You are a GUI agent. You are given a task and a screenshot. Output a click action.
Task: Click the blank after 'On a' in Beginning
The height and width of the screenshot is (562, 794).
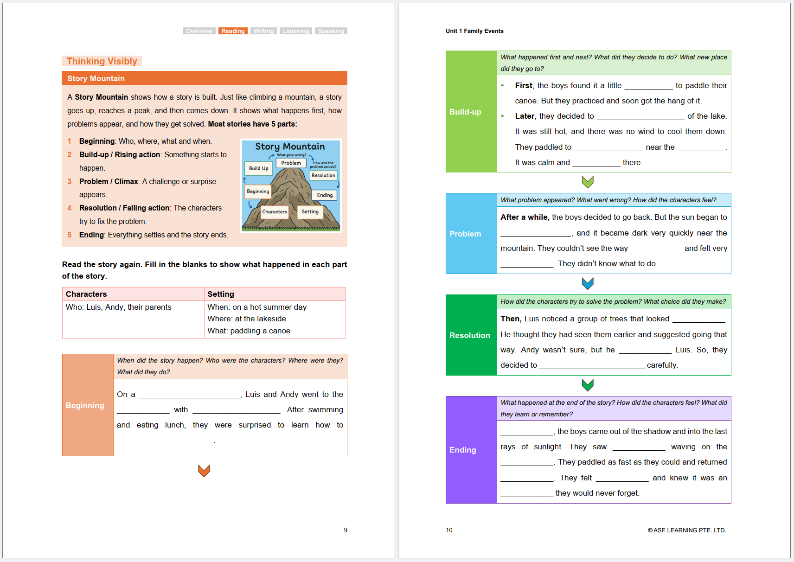[189, 395]
